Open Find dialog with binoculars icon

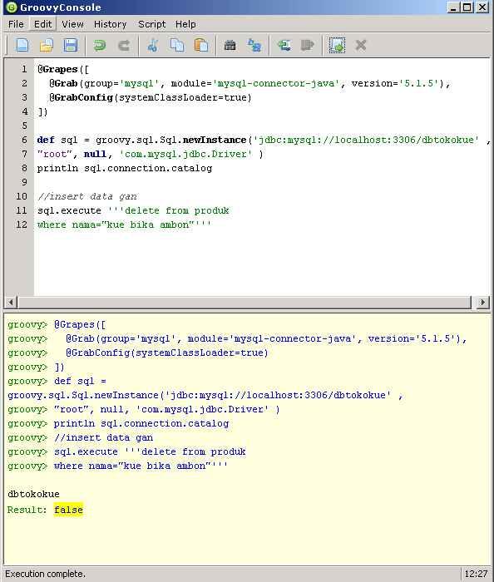pyautogui.click(x=230, y=45)
